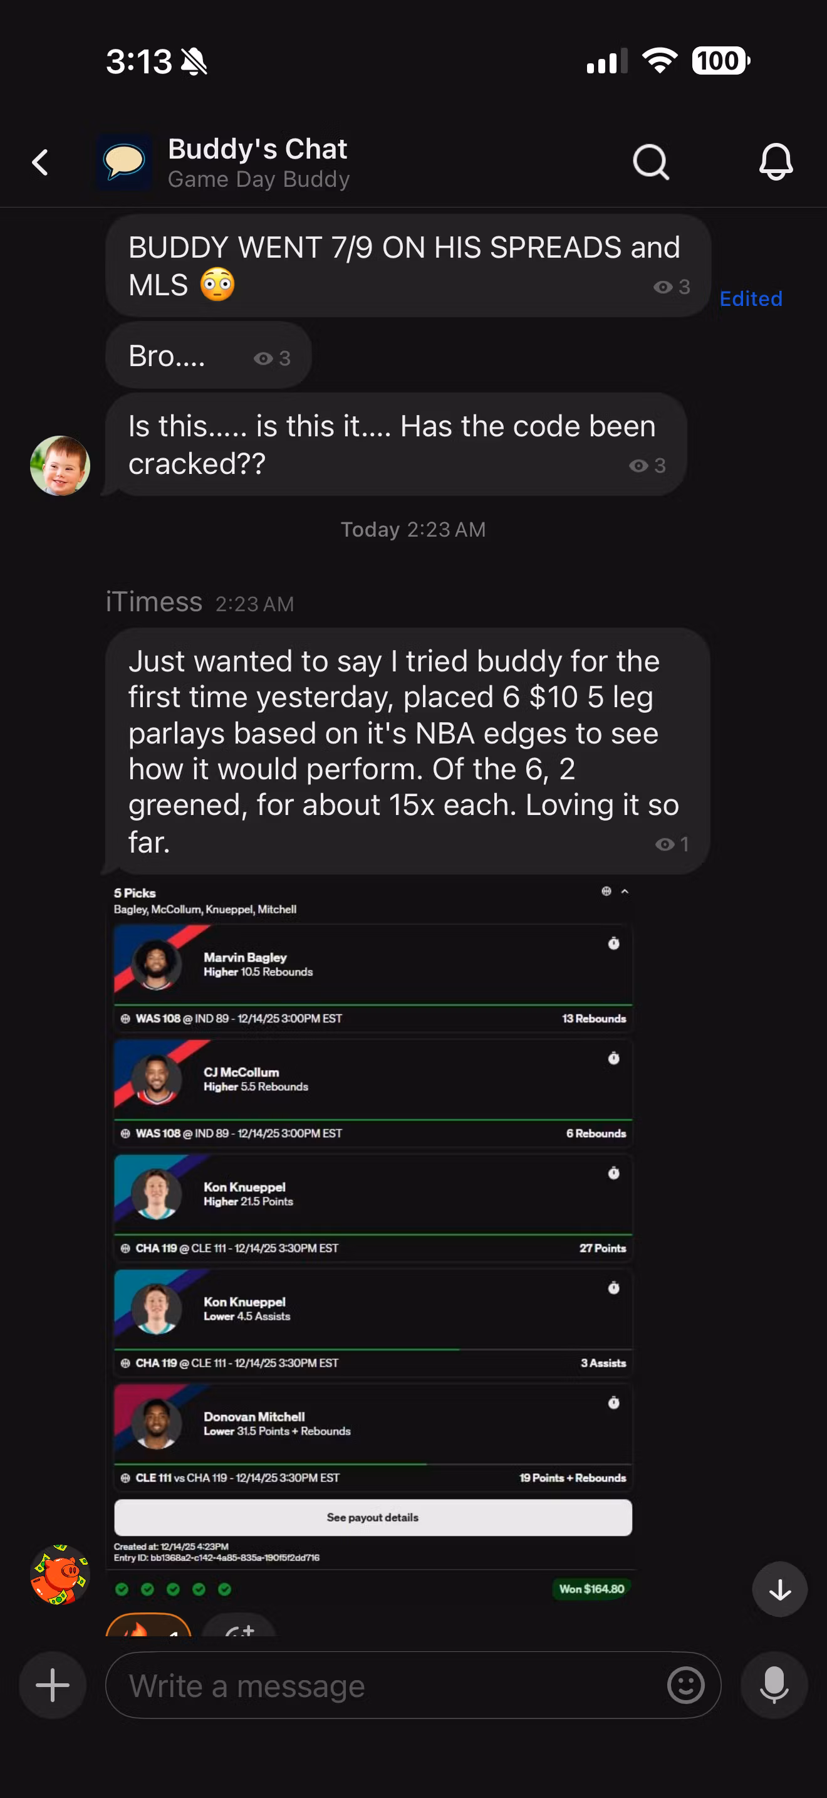Collapse the 5 Picks chevron
The image size is (827, 1798).
[x=625, y=891]
